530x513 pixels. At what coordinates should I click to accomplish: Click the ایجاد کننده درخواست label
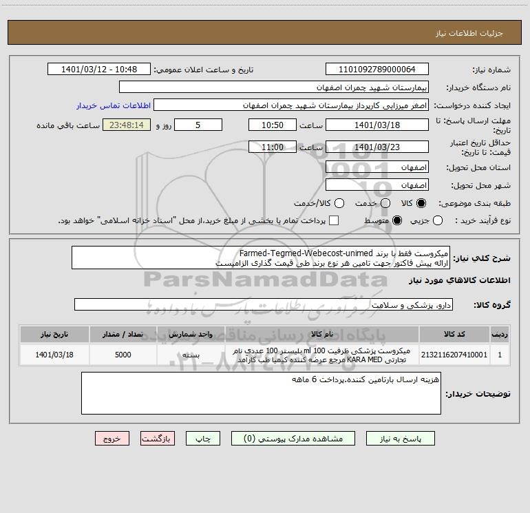[x=472, y=106]
